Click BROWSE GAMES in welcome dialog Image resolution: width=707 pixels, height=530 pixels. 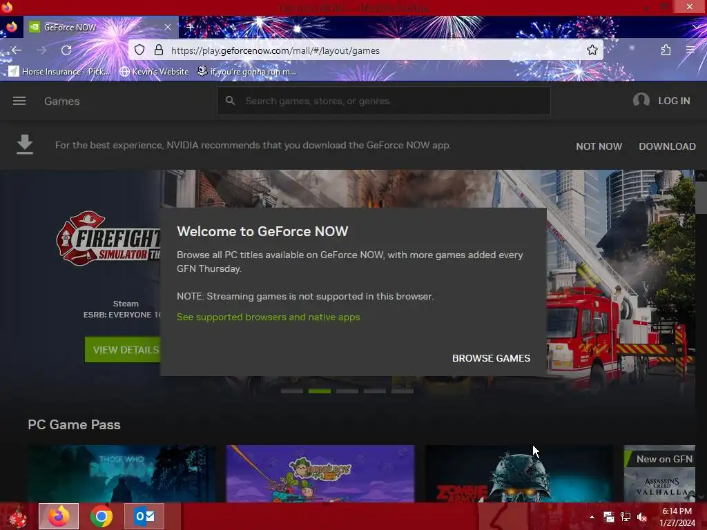[x=491, y=358]
